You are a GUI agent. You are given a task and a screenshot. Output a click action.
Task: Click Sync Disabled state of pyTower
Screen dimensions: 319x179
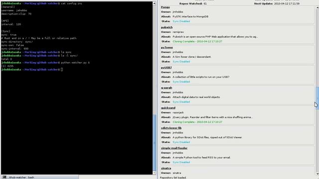point(181,62)
